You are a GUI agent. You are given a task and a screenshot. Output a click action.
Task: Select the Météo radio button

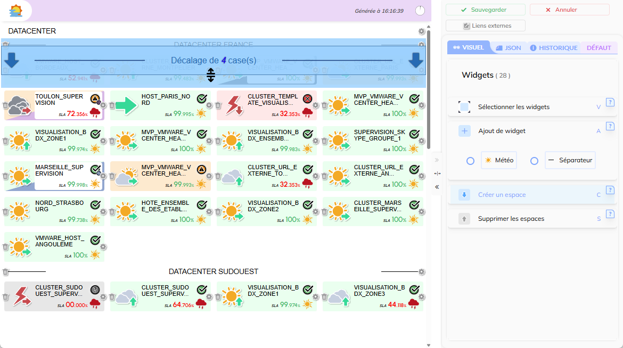(470, 161)
